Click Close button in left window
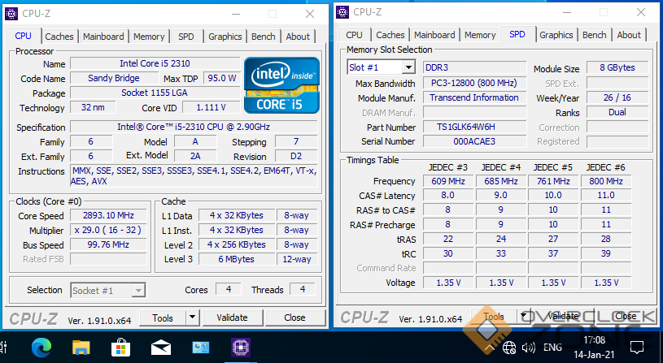Screen dimensions: 663x363 click(294, 318)
